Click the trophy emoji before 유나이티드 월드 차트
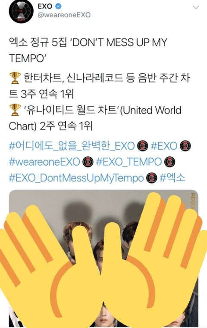 click(x=15, y=110)
